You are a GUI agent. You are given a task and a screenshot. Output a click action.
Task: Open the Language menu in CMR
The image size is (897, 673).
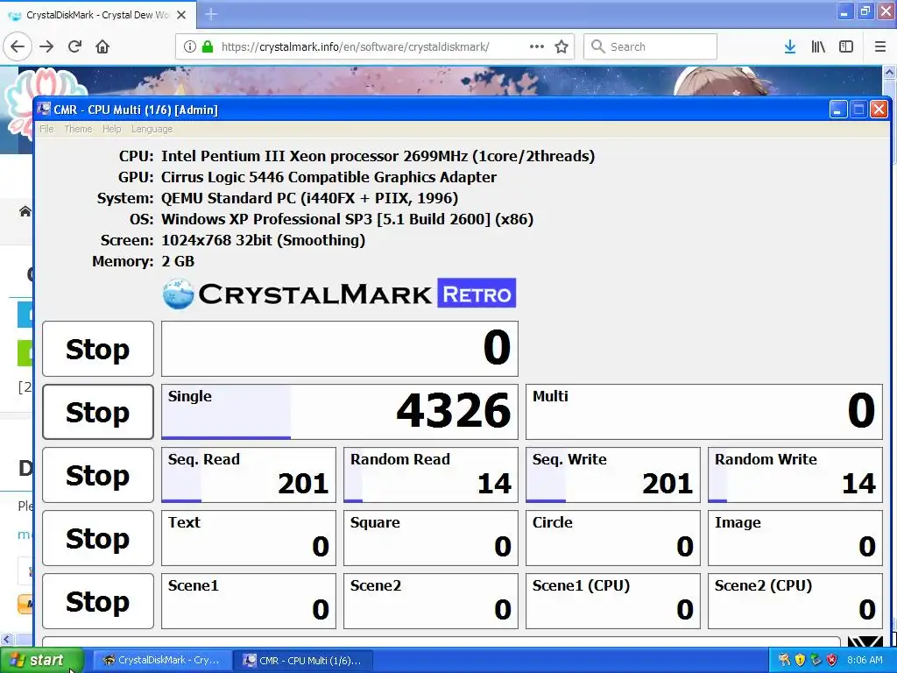(x=152, y=129)
